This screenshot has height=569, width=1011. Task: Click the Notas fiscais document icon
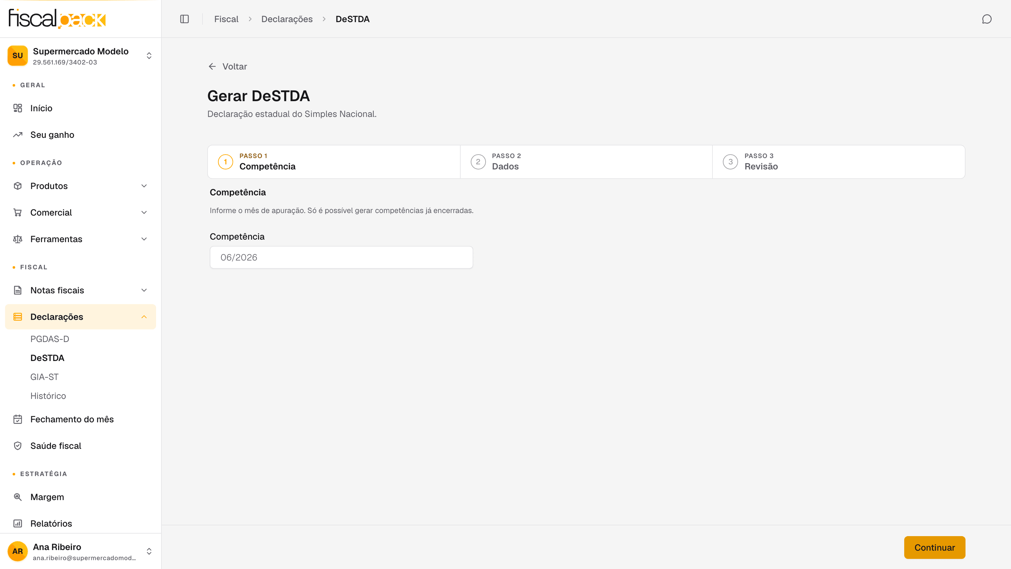tap(18, 290)
